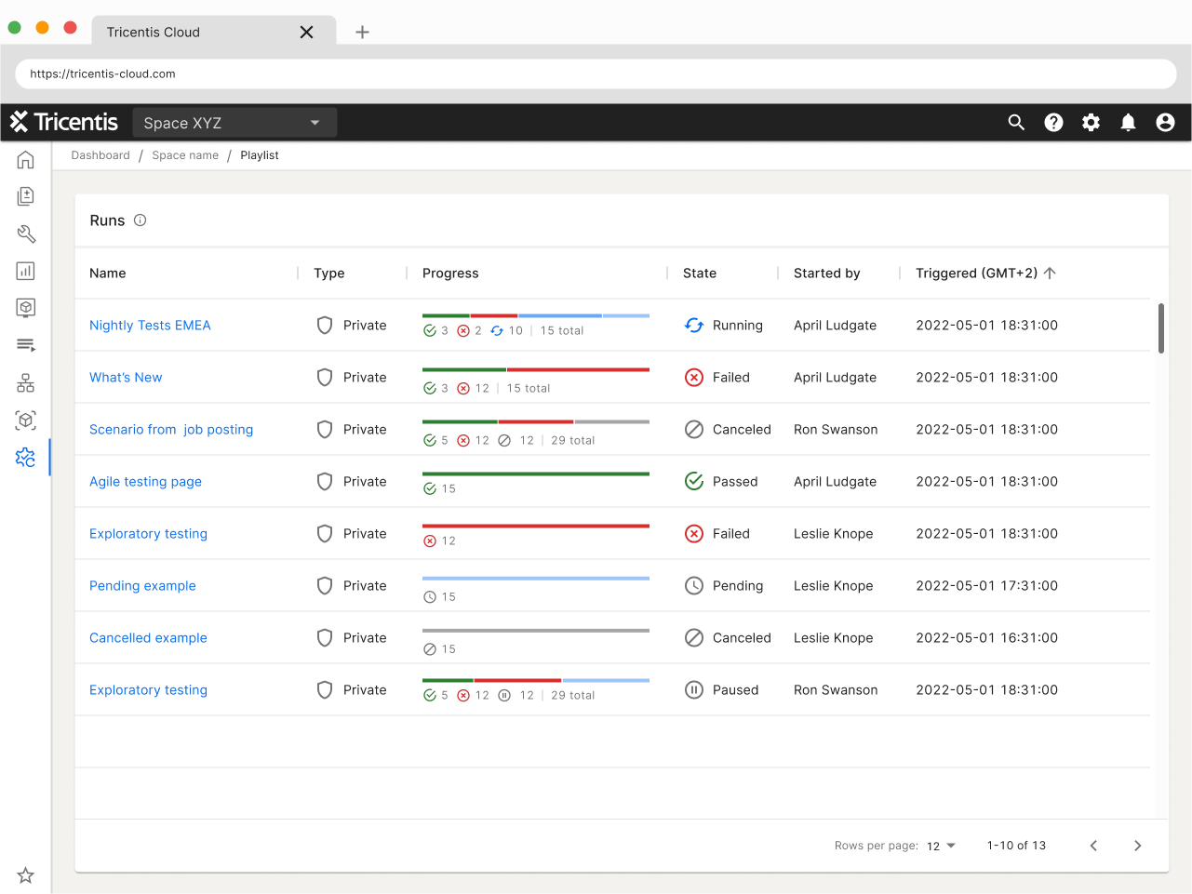1192x894 pixels.
Task: Open the framed cube scan icon
Action: click(x=26, y=420)
